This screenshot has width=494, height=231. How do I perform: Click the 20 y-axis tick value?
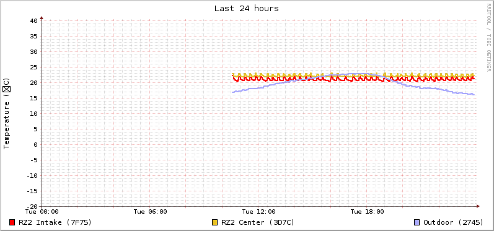click(34, 83)
